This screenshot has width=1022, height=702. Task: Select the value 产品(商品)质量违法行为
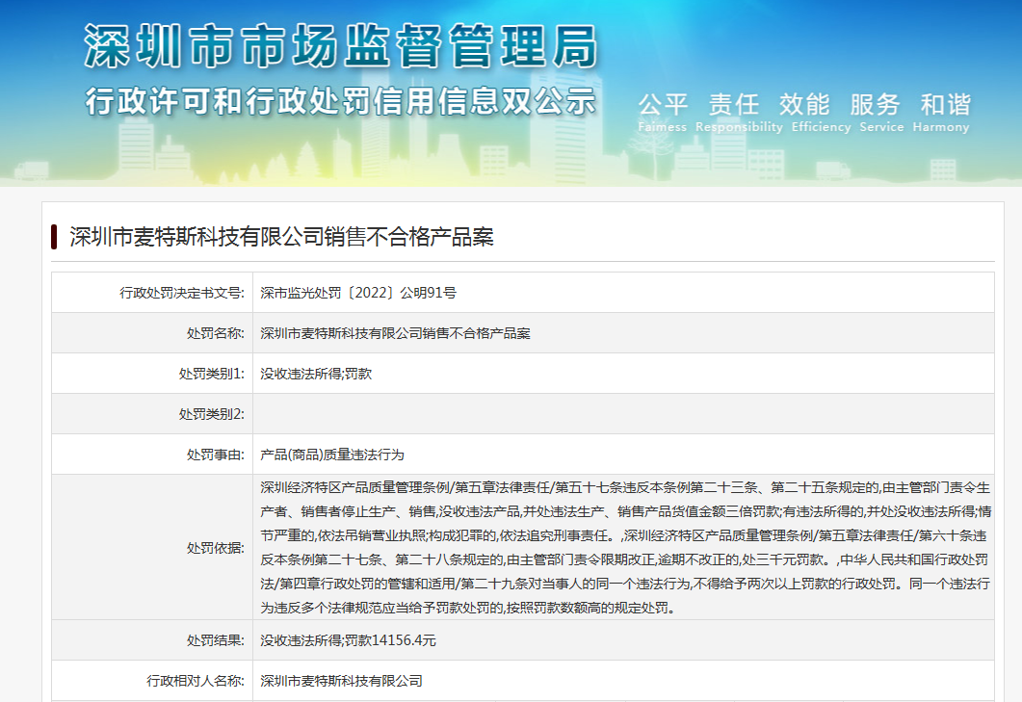[332, 455]
